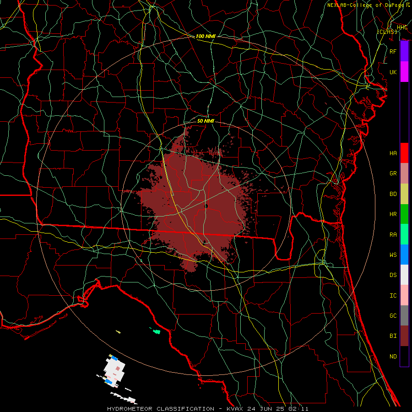
Task: Click the HHC product code text
Action: 402,27
